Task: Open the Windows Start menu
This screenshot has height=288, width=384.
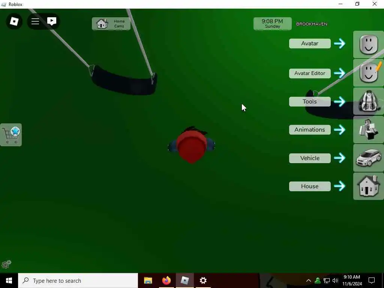Action: click(x=9, y=280)
